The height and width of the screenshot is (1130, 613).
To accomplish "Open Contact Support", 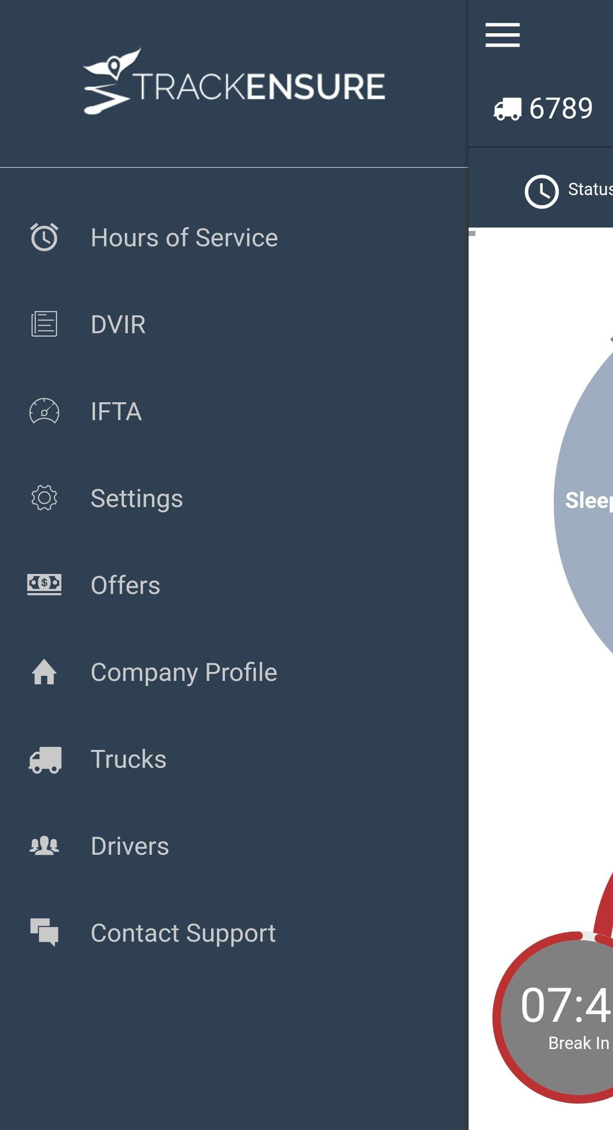I will coord(183,933).
